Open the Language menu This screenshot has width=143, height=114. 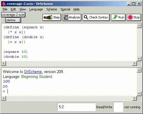(x=36, y=9)
